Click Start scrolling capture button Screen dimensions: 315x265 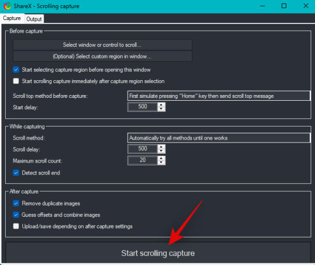click(x=158, y=253)
